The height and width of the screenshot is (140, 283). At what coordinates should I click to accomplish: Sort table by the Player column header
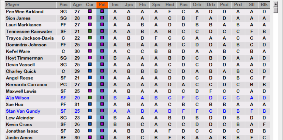[x=13, y=5]
